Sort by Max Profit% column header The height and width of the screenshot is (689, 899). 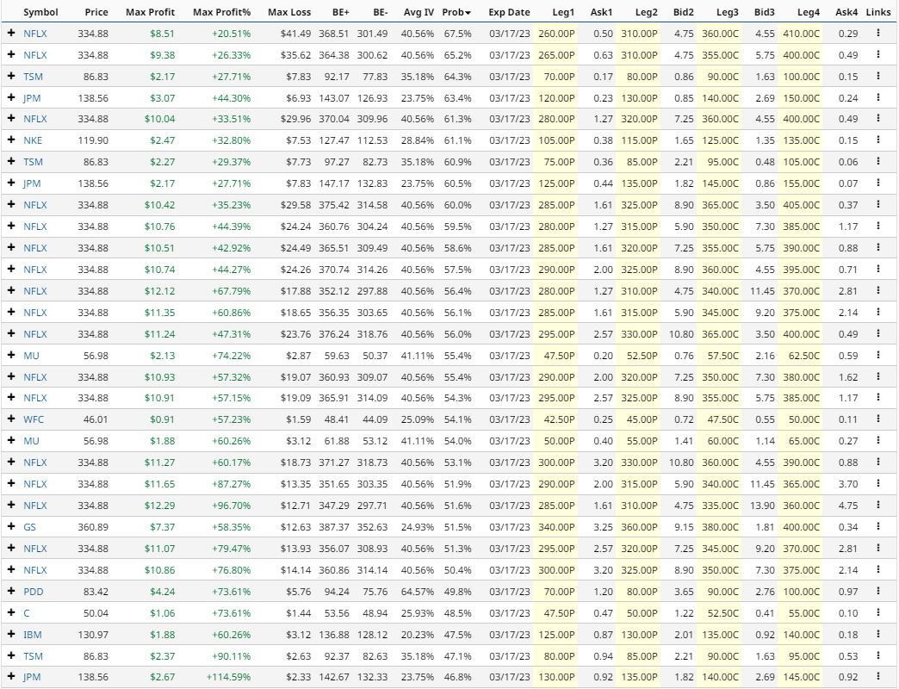(x=222, y=12)
